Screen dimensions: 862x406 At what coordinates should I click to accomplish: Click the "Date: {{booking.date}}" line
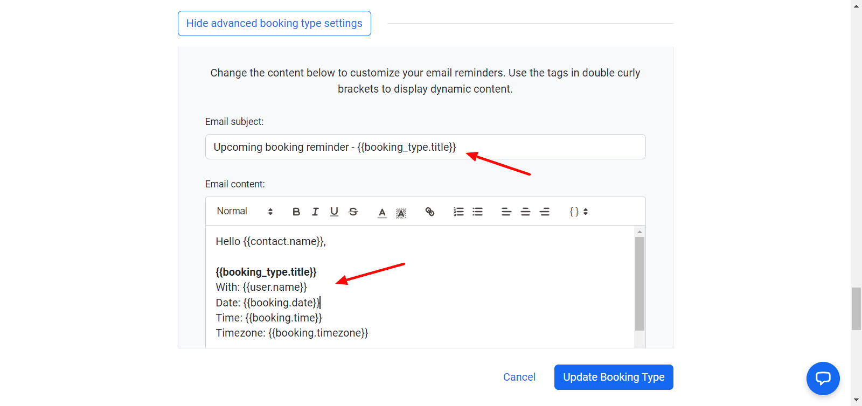(268, 303)
